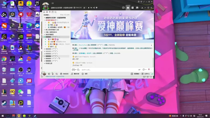Click the list panel icon beside the home icon
Screen dimensions: 210x118
[133, 8]
